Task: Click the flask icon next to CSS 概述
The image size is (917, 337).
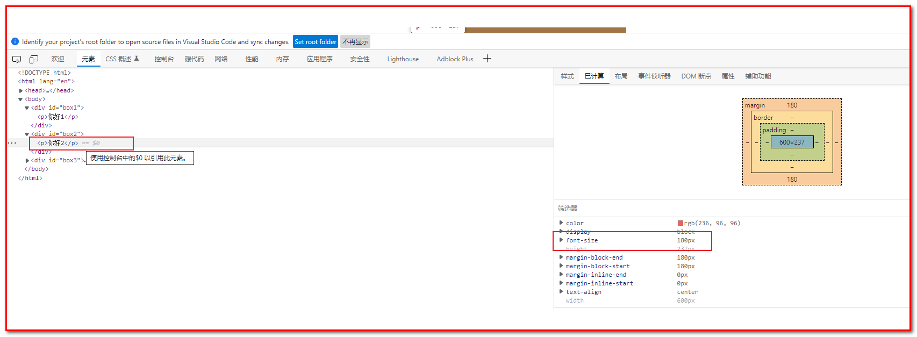Action: [x=137, y=59]
